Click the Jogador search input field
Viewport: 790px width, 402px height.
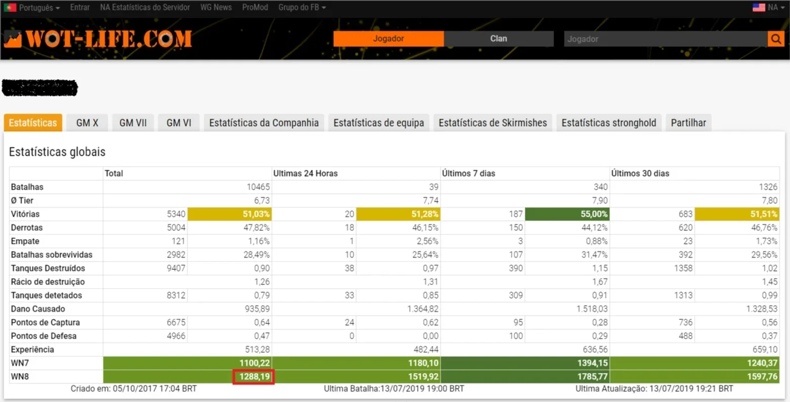pos(665,39)
